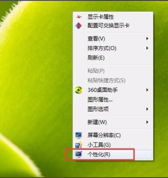Expand the 图形选项 submenu arrow

[147, 109]
